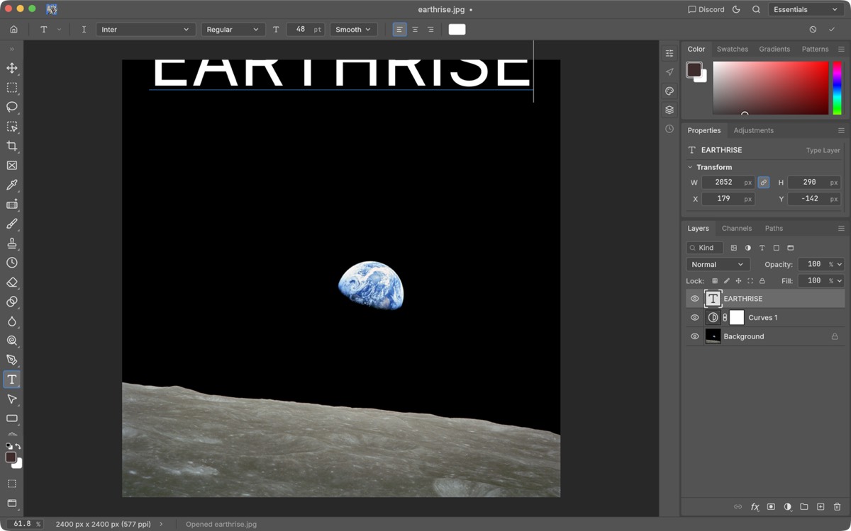This screenshot has height=531, width=851.
Task: Switch to the Adjustments tab
Action: pyautogui.click(x=753, y=130)
